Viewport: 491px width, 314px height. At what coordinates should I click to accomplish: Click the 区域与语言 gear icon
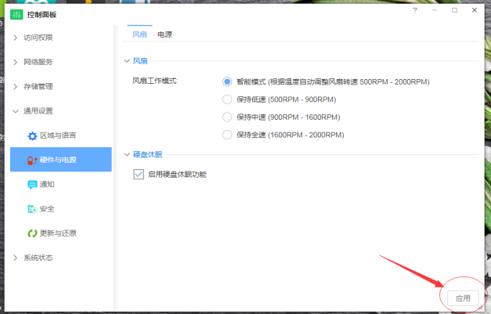32,135
